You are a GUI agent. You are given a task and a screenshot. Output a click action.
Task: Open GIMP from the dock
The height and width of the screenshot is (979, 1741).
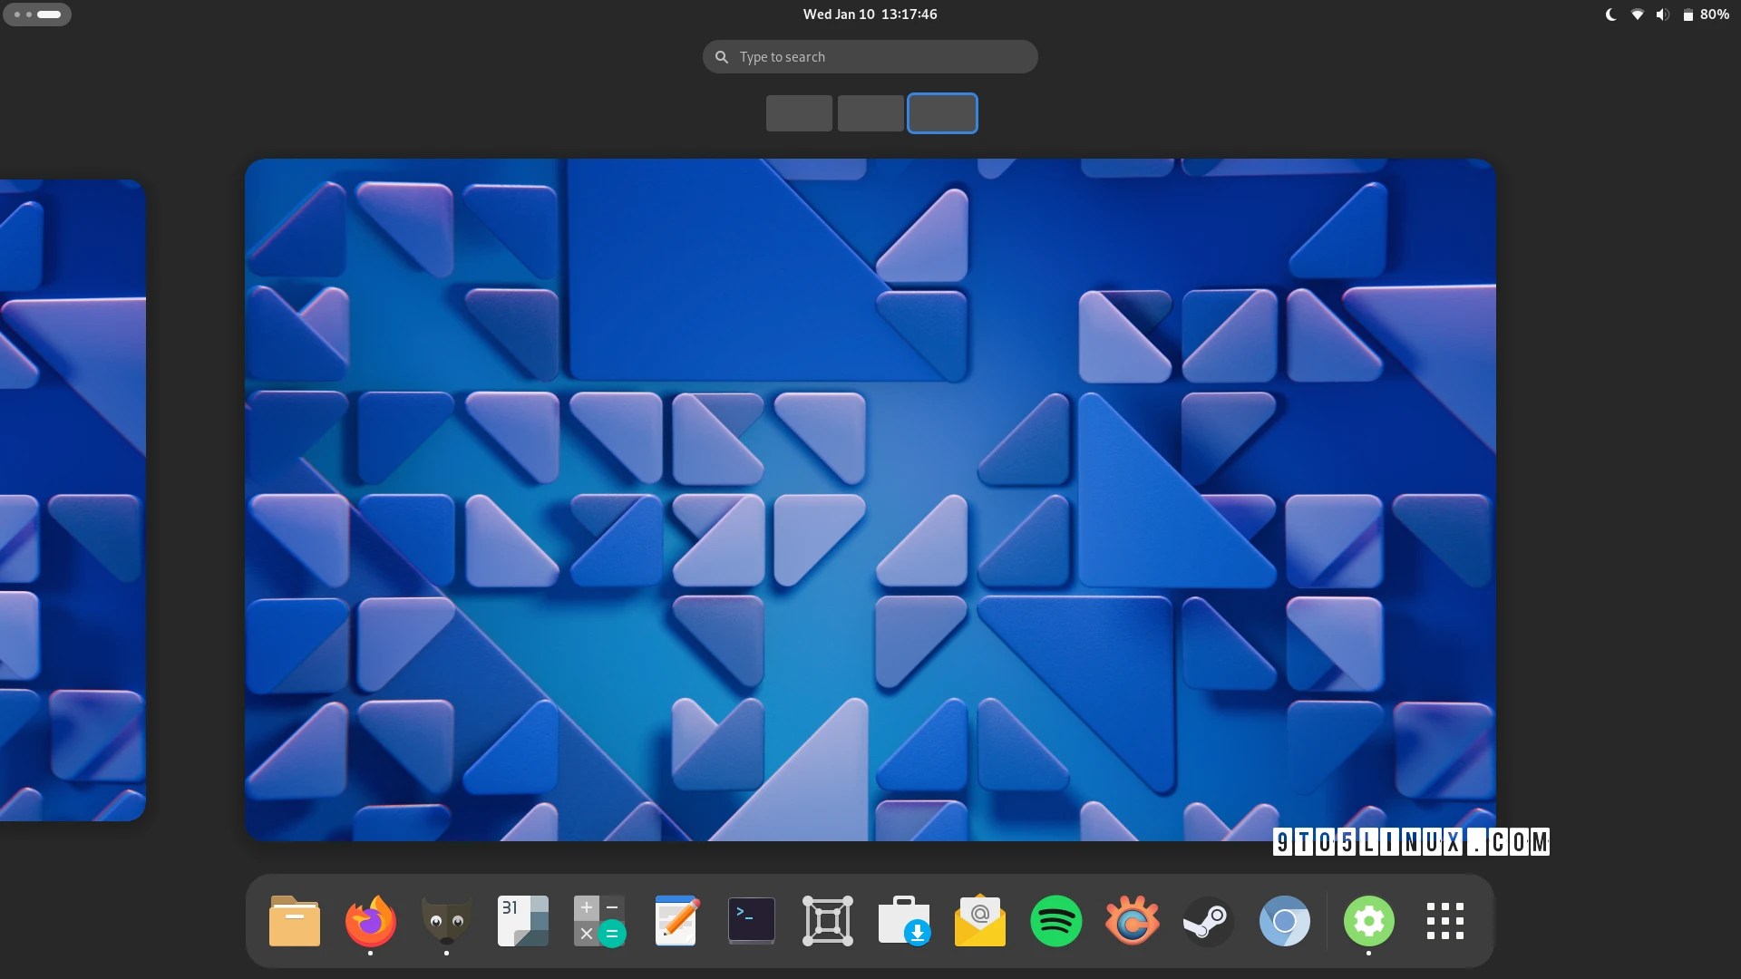coord(446,920)
